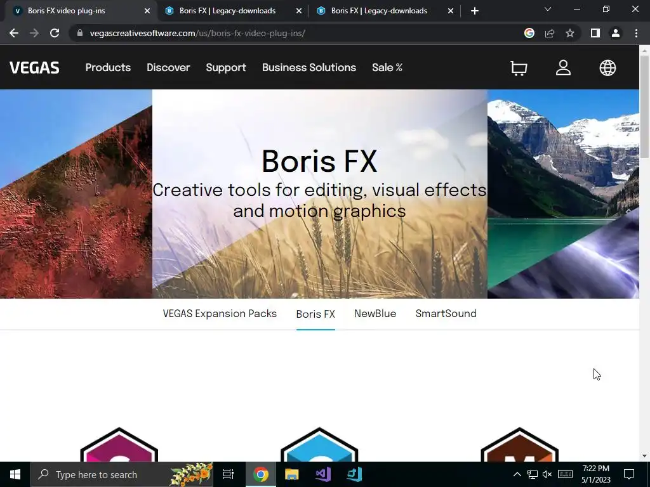The height and width of the screenshot is (487, 650).
Task: Open Google account icon in address bar
Action: [529, 33]
